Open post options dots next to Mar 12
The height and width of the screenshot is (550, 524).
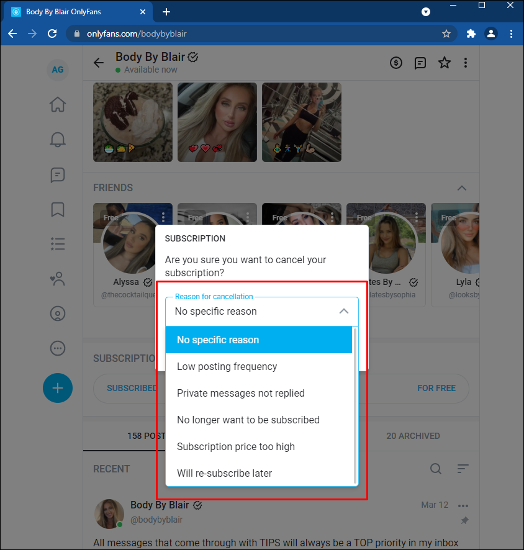pos(463,505)
